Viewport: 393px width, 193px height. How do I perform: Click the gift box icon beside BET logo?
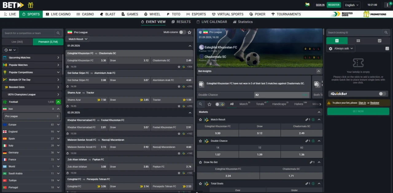[x=30, y=5]
